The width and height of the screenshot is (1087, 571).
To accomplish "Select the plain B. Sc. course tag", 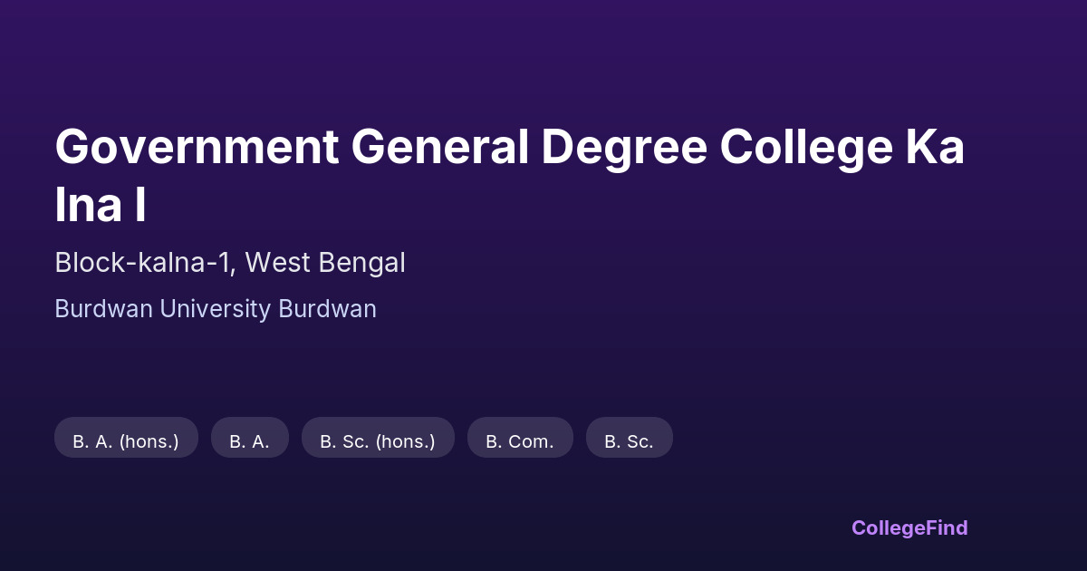I will (x=629, y=441).
